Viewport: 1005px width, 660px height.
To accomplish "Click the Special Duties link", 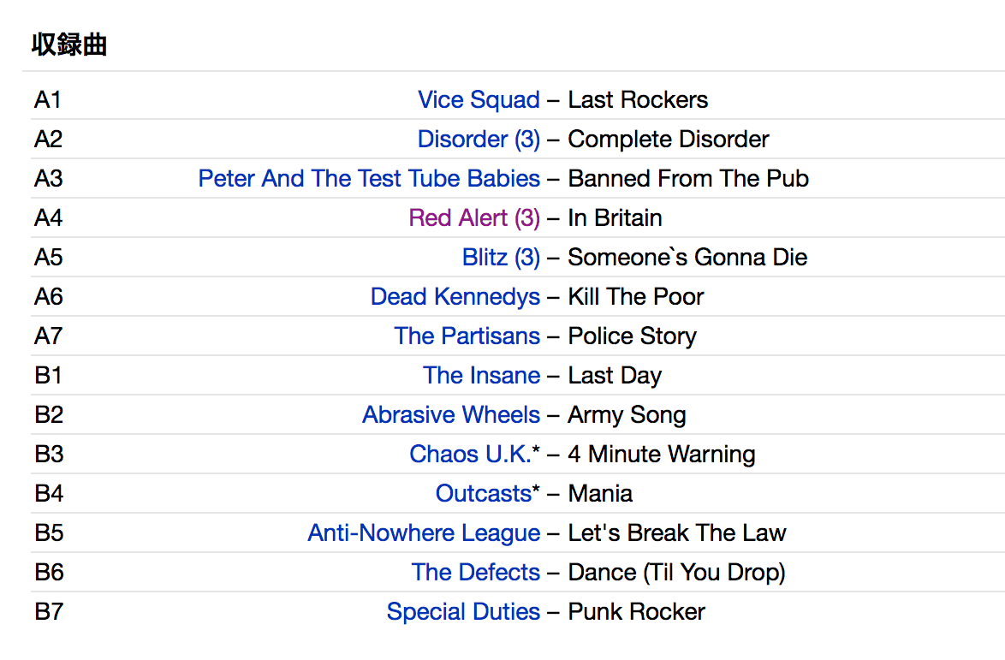I will [x=463, y=612].
